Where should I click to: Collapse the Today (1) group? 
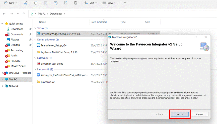35,28
